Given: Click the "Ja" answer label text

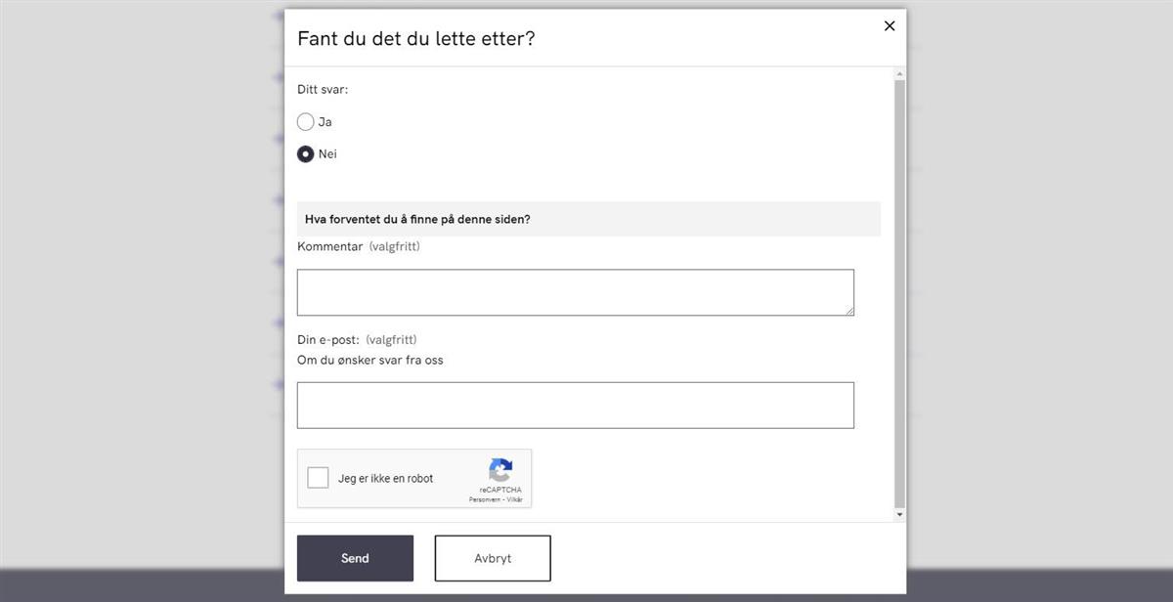Looking at the screenshot, I should coord(326,122).
